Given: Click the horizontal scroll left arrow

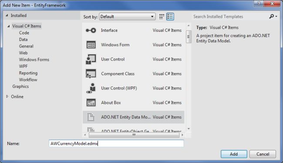Looking at the screenshot, I should click(x=85, y=135).
